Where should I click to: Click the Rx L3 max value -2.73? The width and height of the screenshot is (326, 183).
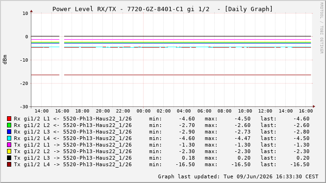(x=243, y=132)
